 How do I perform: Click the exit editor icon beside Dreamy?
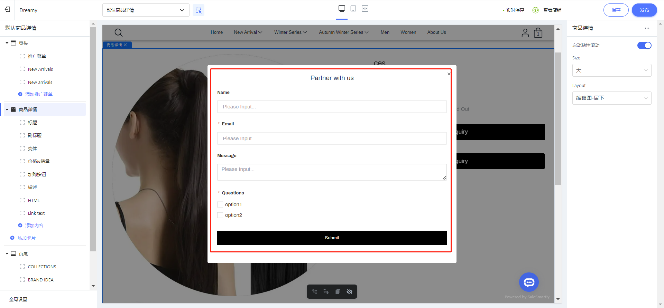point(8,10)
